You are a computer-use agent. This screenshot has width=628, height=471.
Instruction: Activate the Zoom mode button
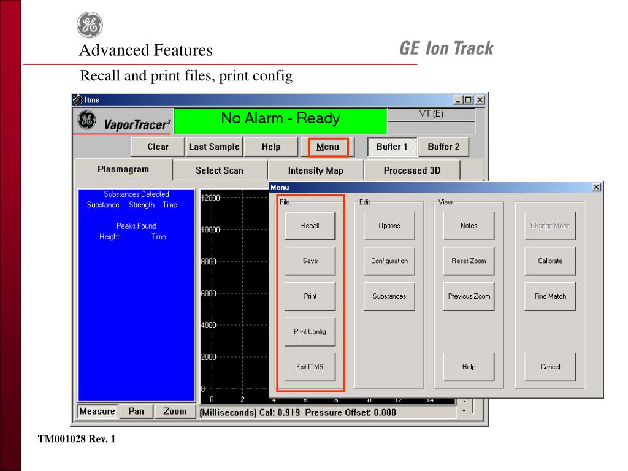175,412
